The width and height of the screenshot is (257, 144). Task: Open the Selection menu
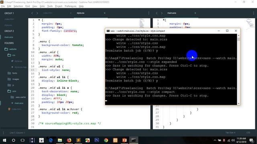pyautogui.click(x=18, y=6)
